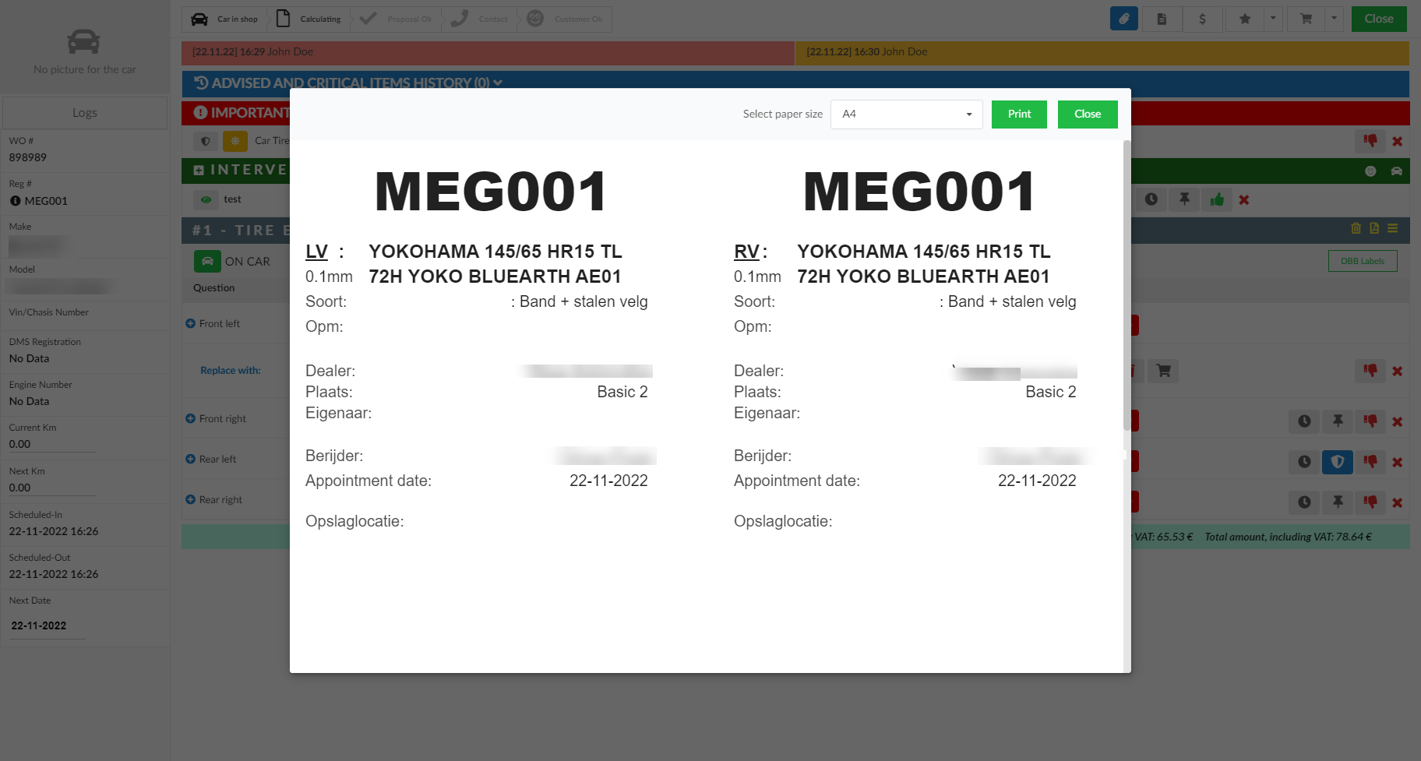
Task: Open dropdown arrow next to star icon
Action: pyautogui.click(x=1273, y=19)
